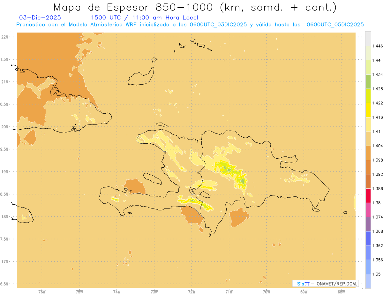Click the latitude label 18N
This screenshot has height=296, width=383.
(4, 217)
